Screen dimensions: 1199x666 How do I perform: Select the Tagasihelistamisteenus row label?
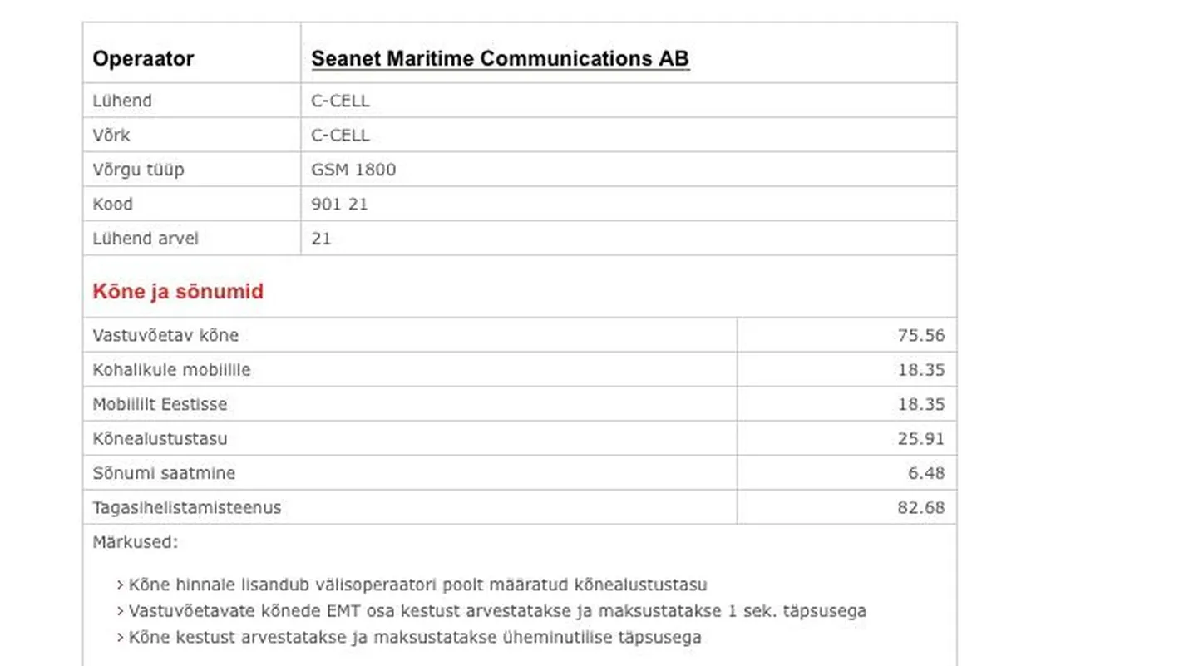[x=187, y=507]
